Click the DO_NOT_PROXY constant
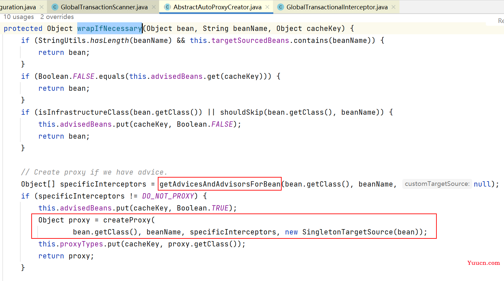This screenshot has height=281, width=504. pyautogui.click(x=168, y=196)
